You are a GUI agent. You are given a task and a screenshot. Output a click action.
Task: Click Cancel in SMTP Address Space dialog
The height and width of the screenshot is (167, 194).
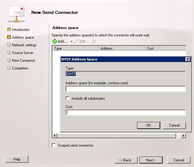tap(174, 125)
